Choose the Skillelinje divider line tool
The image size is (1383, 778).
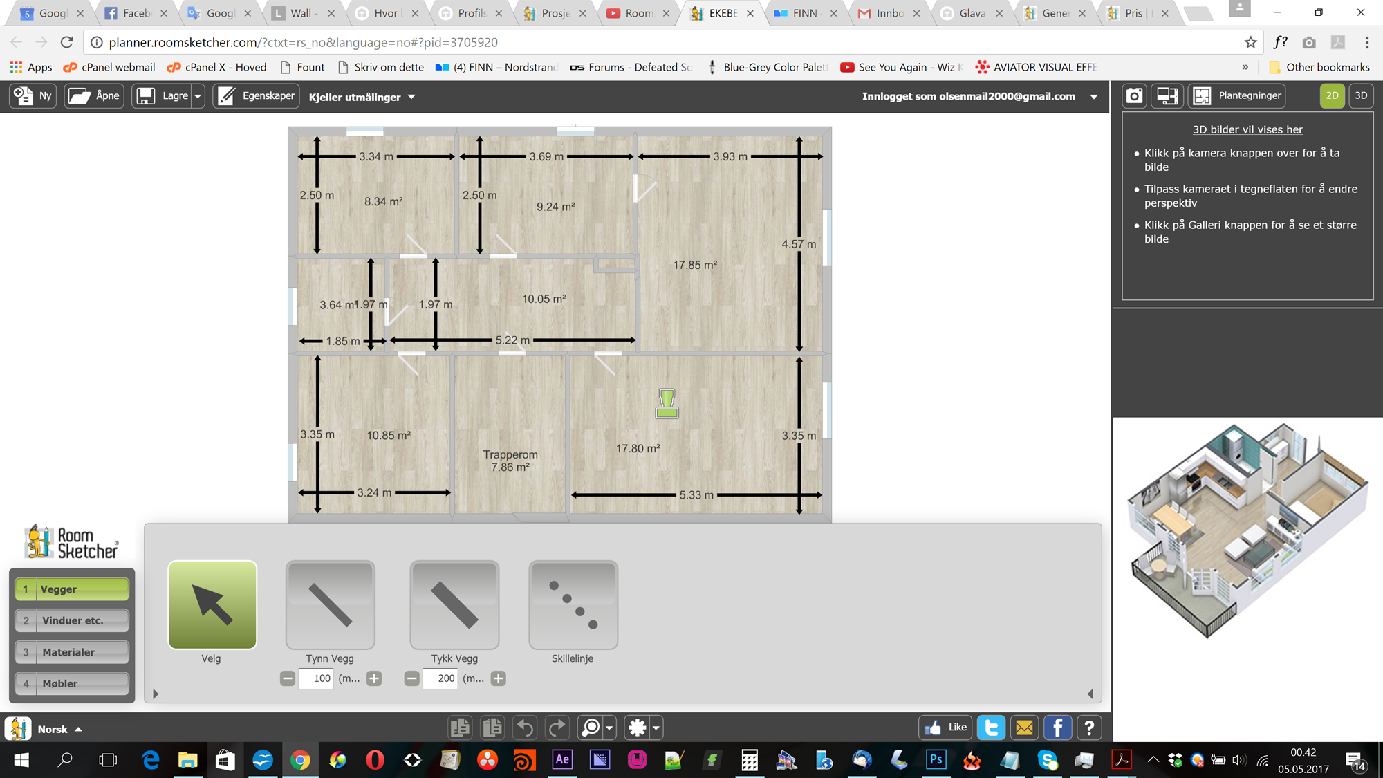(573, 605)
